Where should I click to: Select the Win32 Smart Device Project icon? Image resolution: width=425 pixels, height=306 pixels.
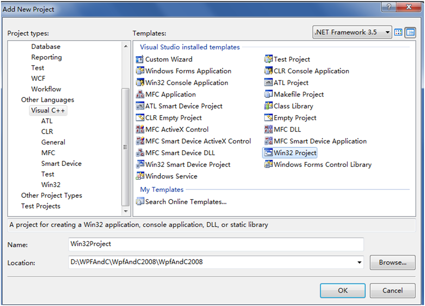140,164
